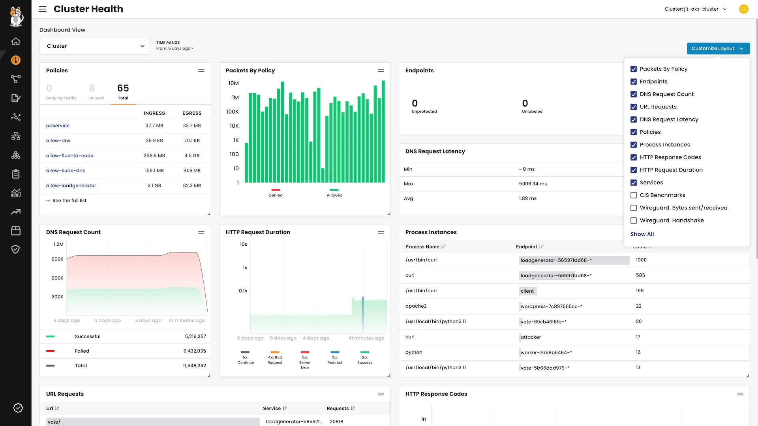The image size is (758, 426).
Task: Check the Wireguard. Handshake checkbox
Action: pyautogui.click(x=634, y=220)
